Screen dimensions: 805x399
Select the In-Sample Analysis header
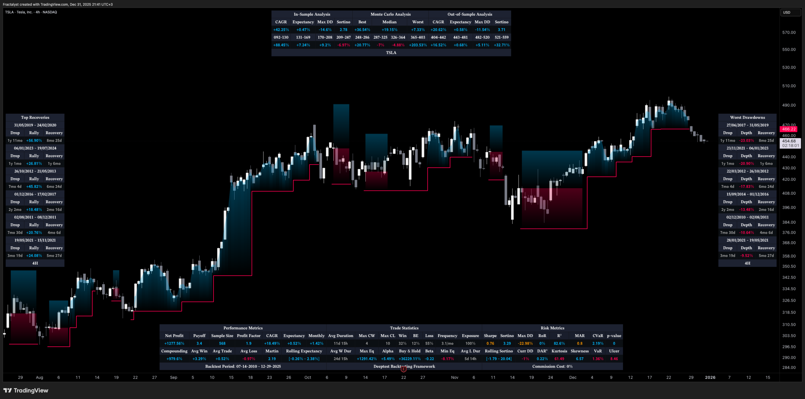tap(312, 14)
